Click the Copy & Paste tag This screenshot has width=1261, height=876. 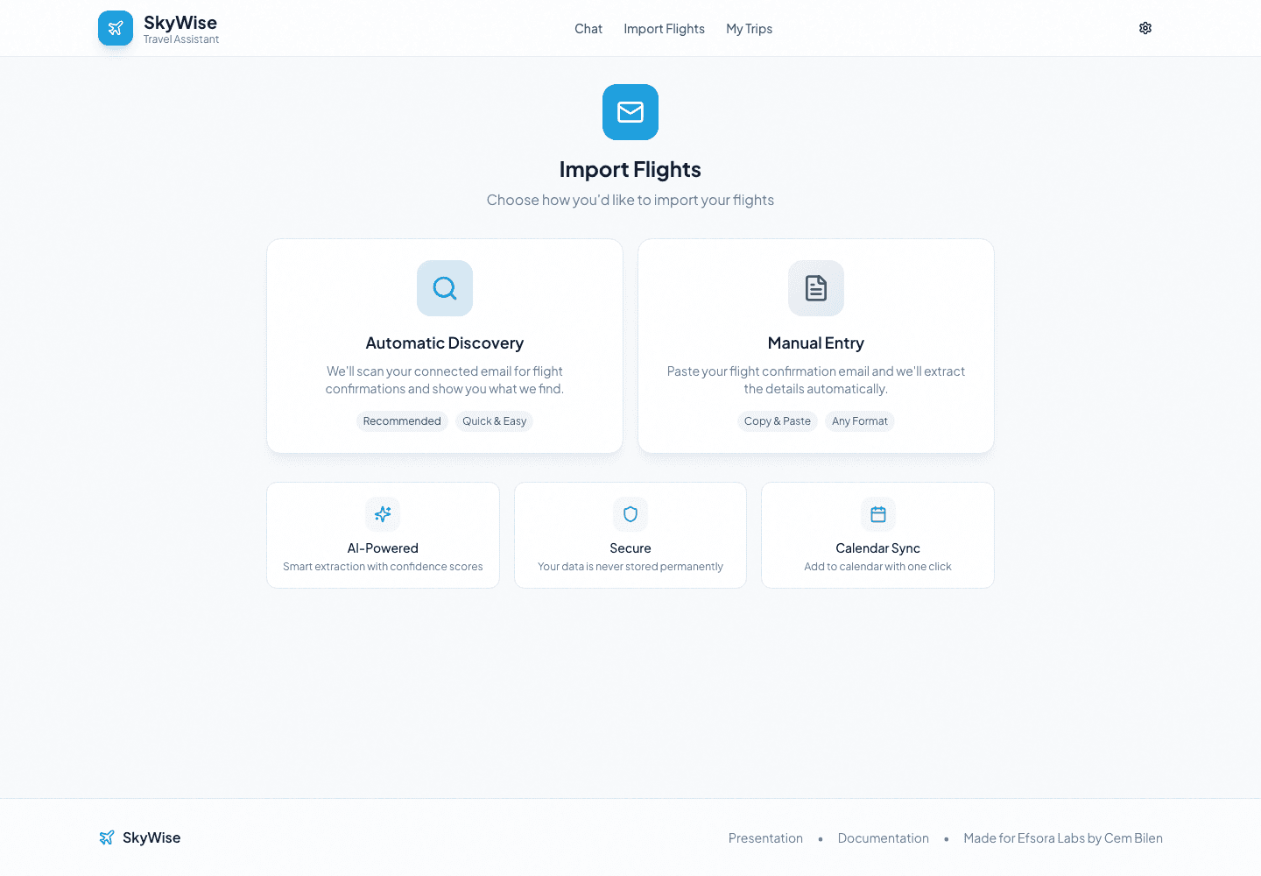pos(778,421)
